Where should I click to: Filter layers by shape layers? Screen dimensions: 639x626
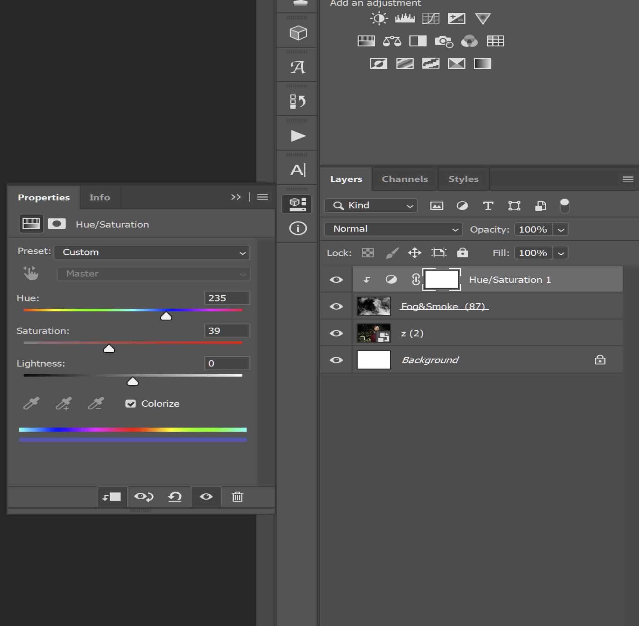click(514, 206)
